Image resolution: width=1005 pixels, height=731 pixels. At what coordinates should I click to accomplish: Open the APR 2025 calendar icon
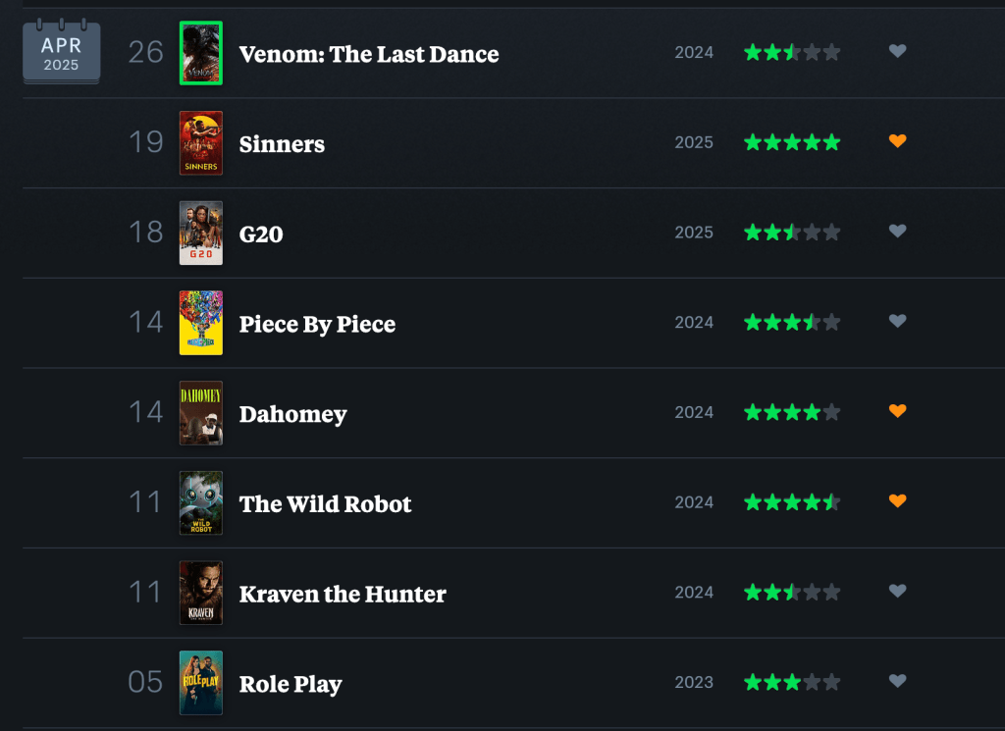[61, 52]
